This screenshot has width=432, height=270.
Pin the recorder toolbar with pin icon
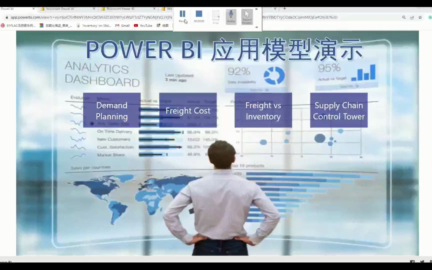(x=256, y=27)
